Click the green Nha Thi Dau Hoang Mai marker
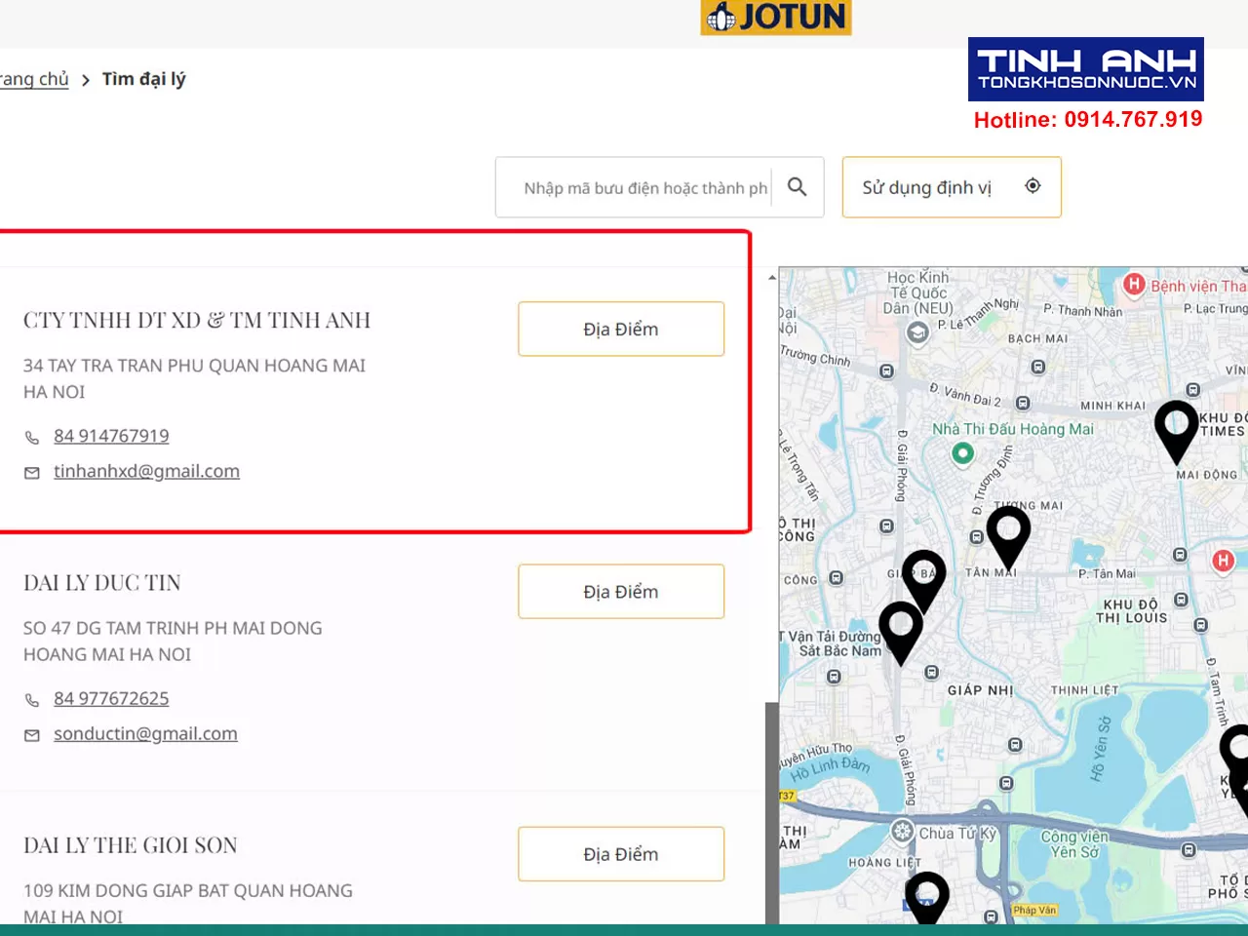Screen dimensions: 1248x936 (x=962, y=453)
